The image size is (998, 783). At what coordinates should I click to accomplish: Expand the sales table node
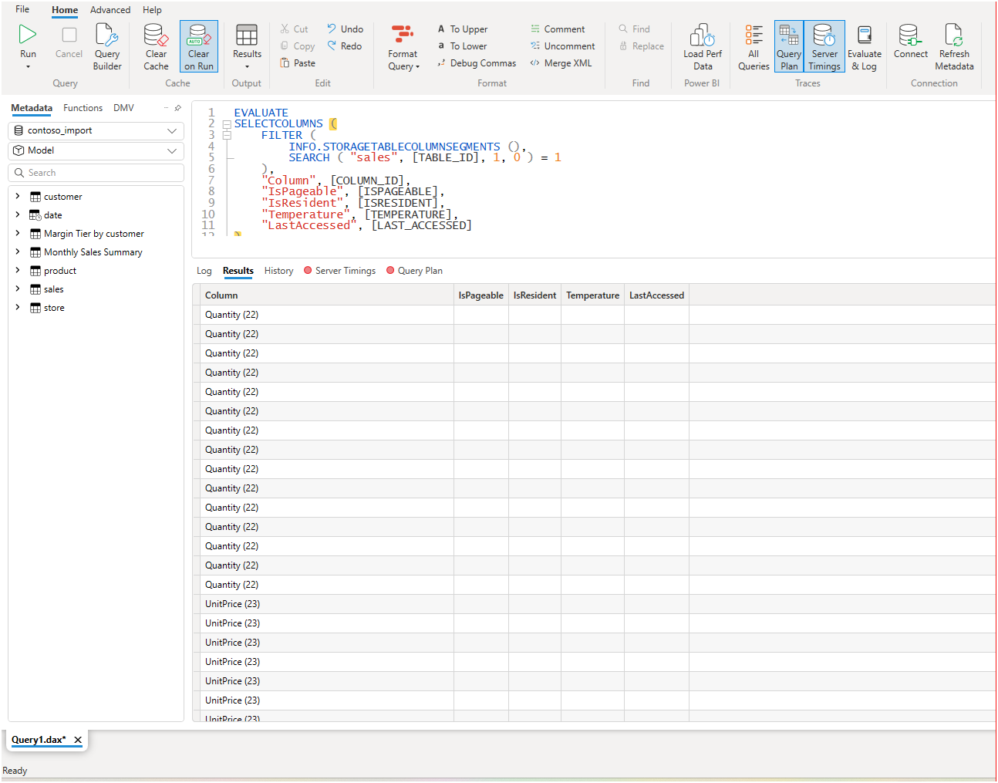(18, 289)
